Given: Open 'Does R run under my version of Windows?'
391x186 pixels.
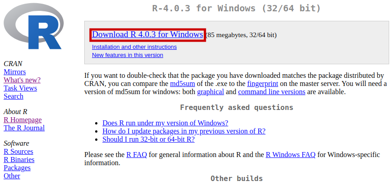Looking at the screenshot, I should tap(165, 123).
